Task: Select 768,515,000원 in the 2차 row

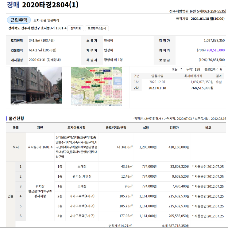Action: [202, 88]
